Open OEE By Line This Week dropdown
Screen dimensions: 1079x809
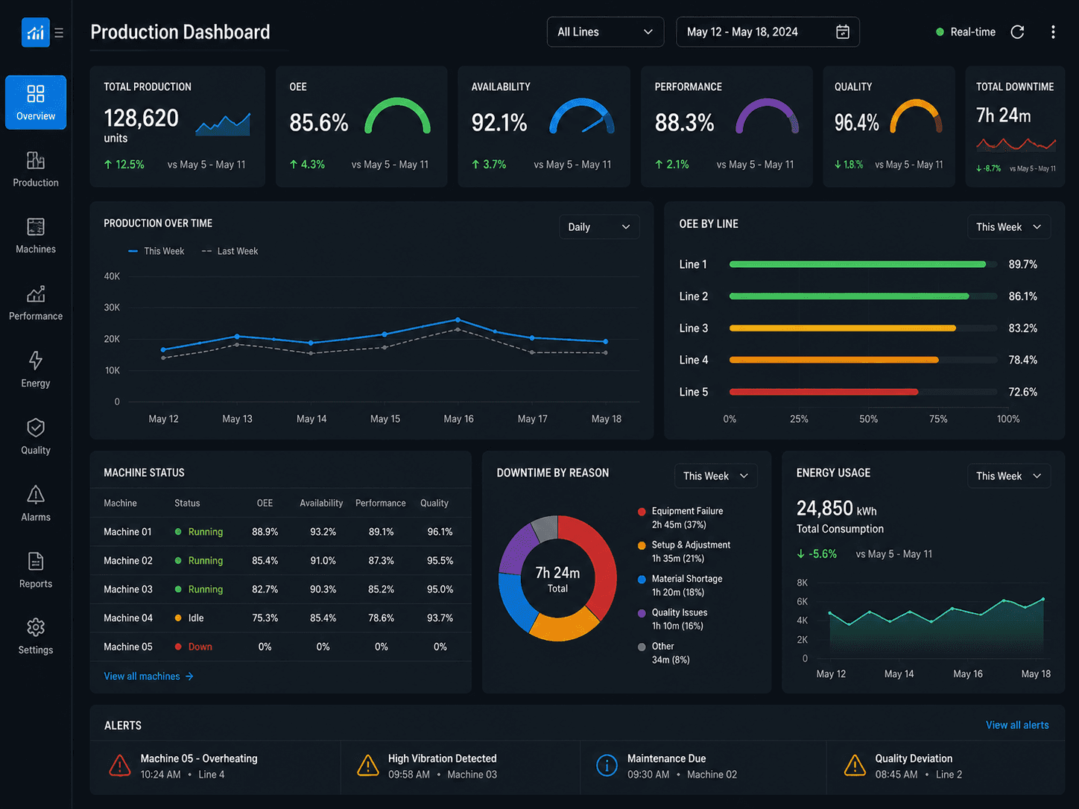point(1009,227)
